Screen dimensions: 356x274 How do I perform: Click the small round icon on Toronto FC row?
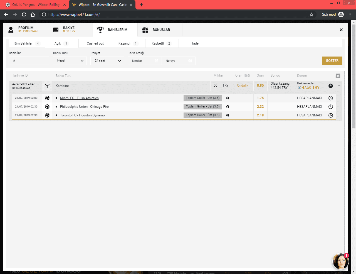pos(228,115)
